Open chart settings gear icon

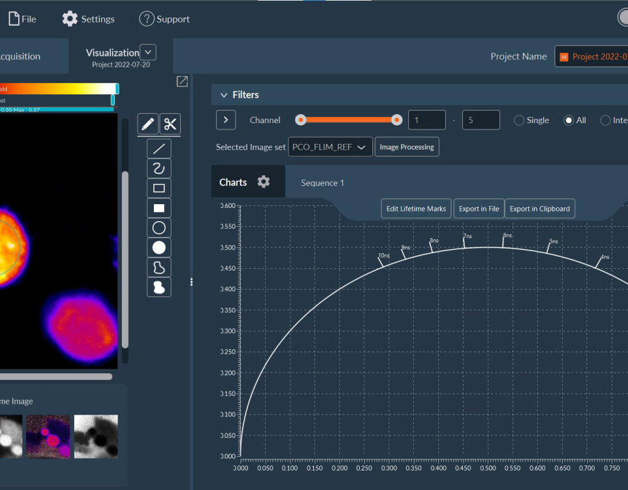[264, 182]
